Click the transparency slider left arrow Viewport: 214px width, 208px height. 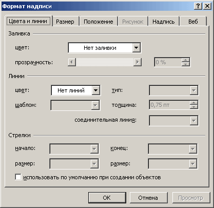(72, 62)
